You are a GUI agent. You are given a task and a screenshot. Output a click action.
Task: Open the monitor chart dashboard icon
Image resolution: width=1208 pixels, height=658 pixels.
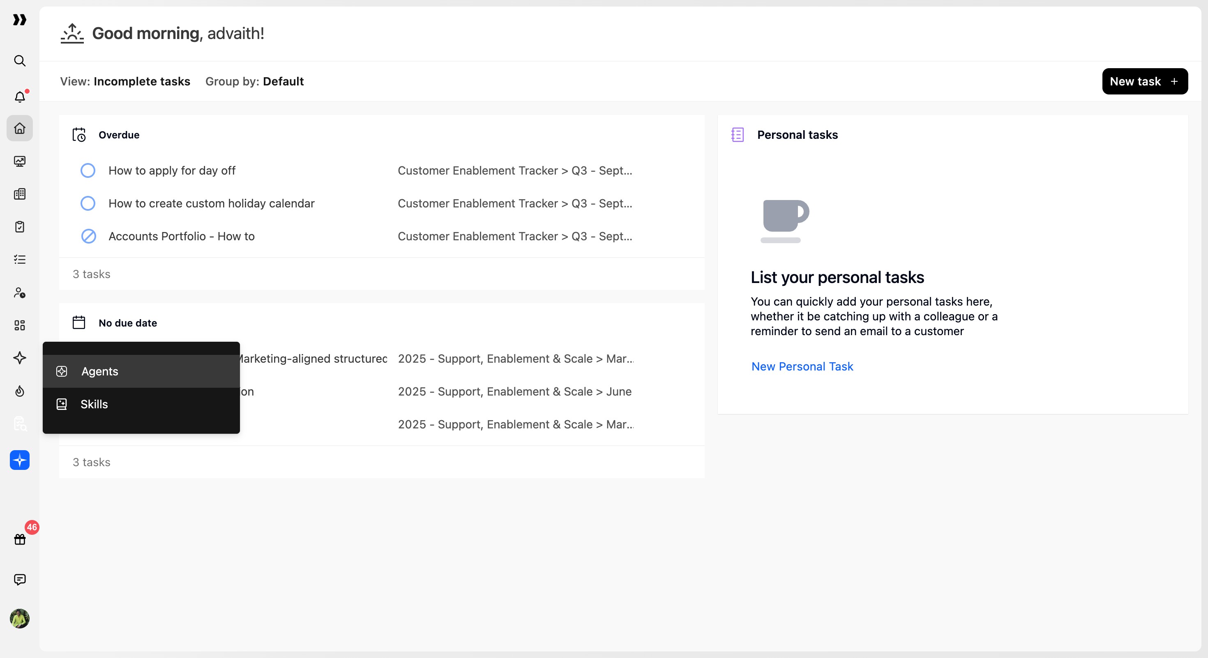click(x=20, y=161)
